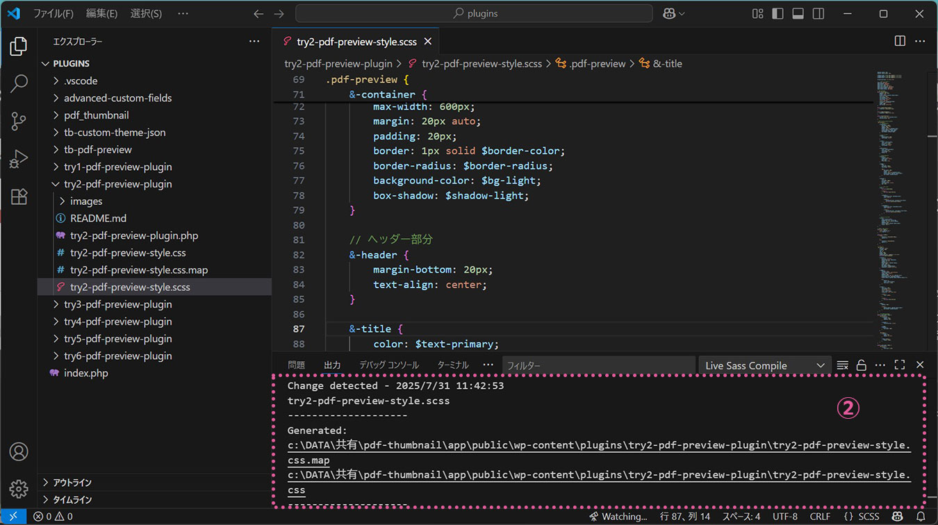Viewport: 938px width, 525px height.
Task: Open the title bar overflow menu
Action: (183, 13)
